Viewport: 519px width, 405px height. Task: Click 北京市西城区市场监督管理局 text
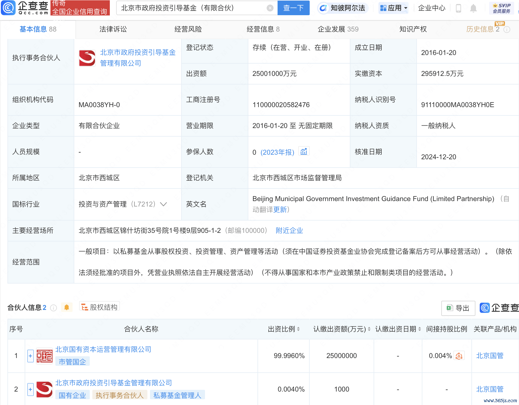pos(297,178)
